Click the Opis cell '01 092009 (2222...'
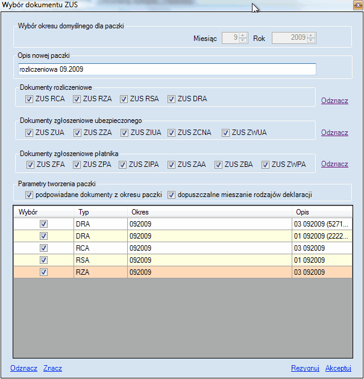 pos(322,236)
